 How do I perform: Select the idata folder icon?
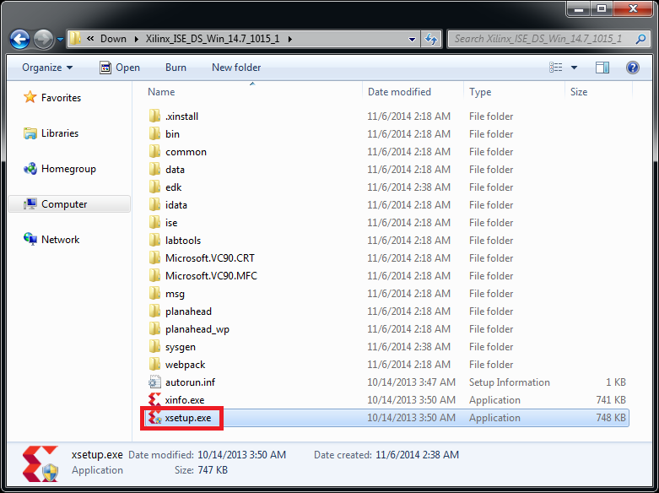(154, 205)
